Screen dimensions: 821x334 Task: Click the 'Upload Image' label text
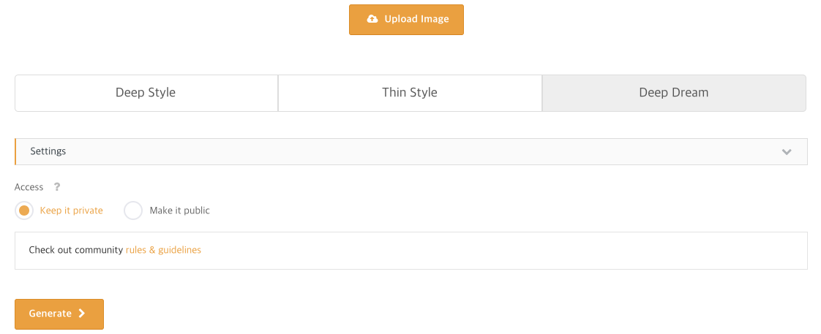(417, 19)
